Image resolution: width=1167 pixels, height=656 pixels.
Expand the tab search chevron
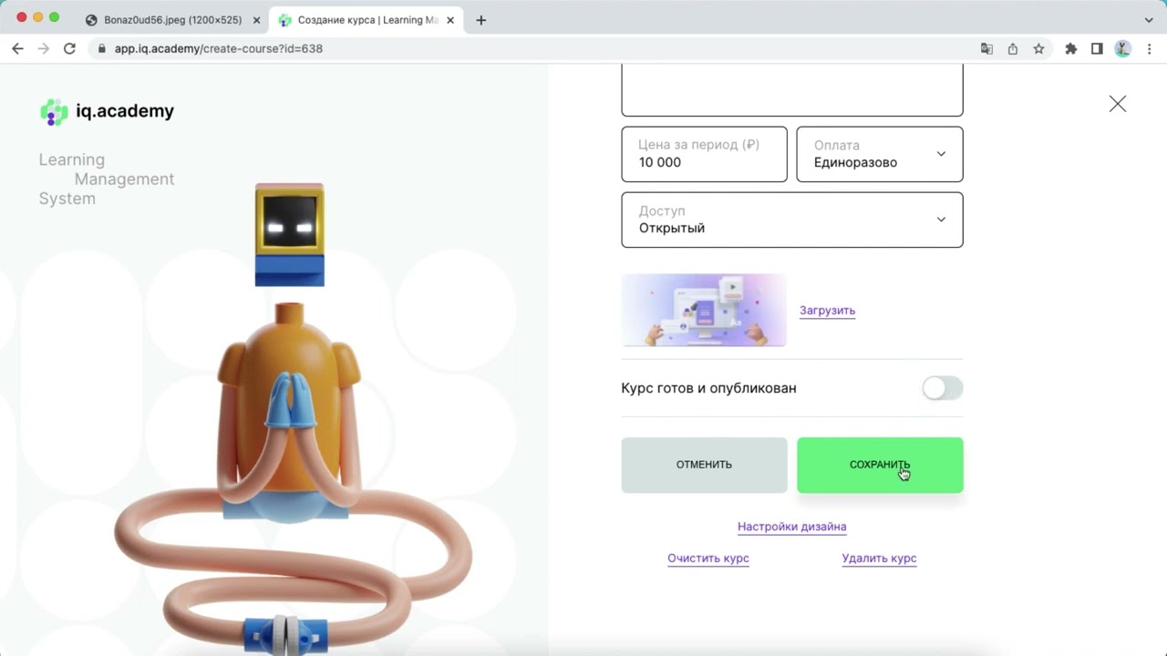pos(1149,19)
